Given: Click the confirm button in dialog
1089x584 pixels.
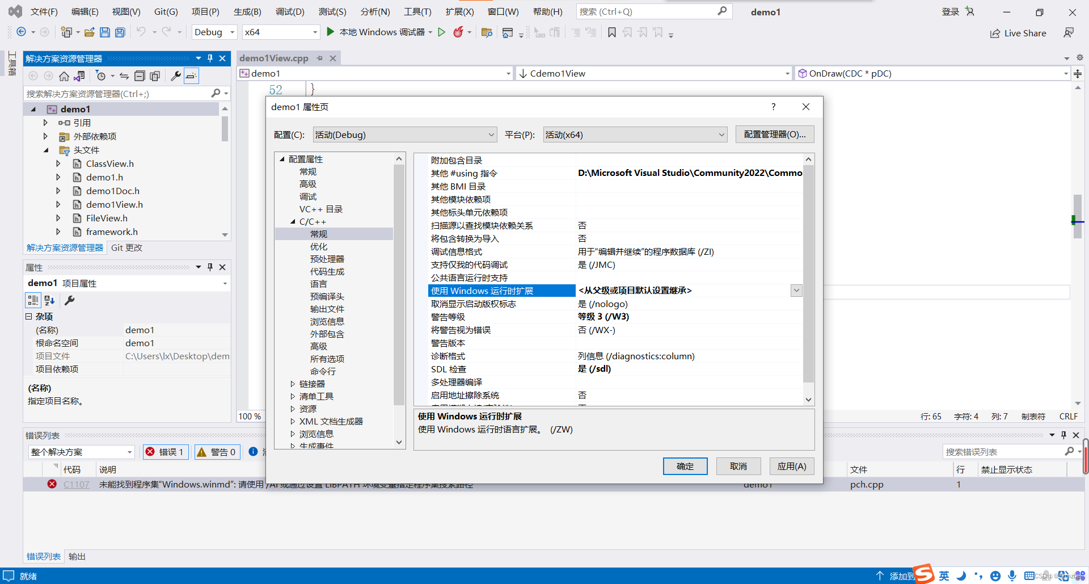Looking at the screenshot, I should click(x=685, y=466).
